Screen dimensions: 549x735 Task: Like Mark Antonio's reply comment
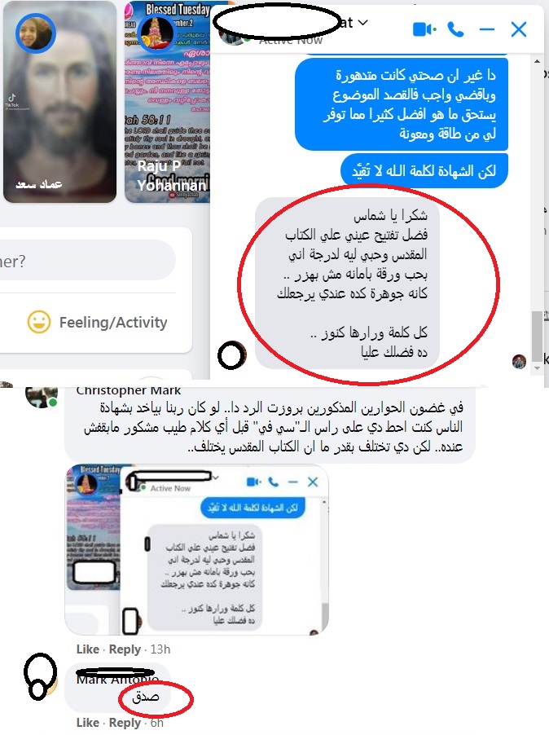(88, 723)
